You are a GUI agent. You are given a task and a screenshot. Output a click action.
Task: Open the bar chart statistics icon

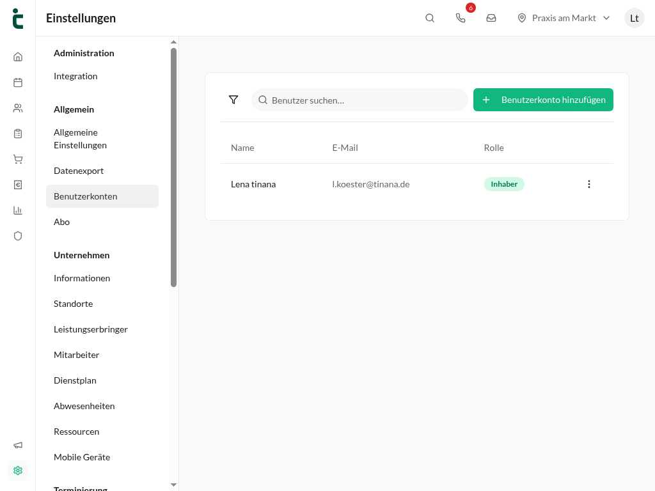17,210
